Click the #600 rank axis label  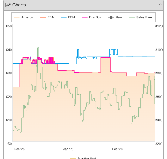coord(159,97)
